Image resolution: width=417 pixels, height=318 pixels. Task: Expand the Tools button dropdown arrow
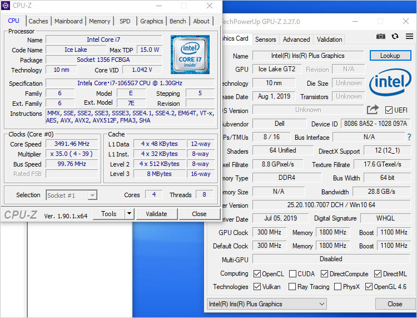(x=129, y=214)
